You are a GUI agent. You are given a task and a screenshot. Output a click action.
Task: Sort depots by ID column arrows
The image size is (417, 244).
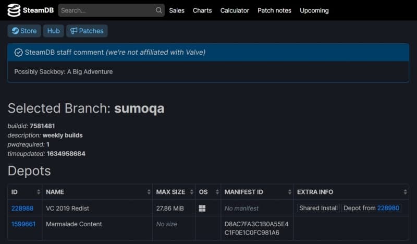pos(38,192)
